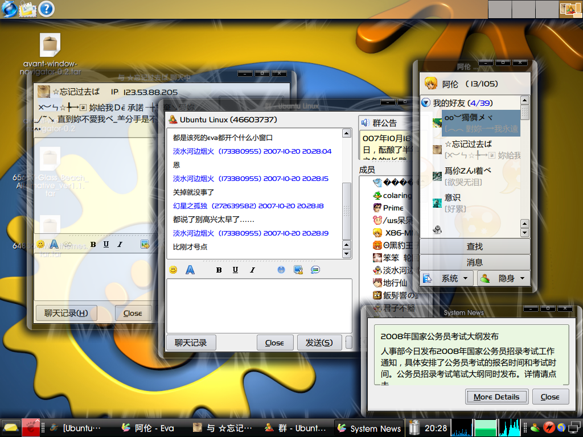The height and width of the screenshot is (437, 583).
Task: Click Close in the System News window
Action: pos(551,397)
